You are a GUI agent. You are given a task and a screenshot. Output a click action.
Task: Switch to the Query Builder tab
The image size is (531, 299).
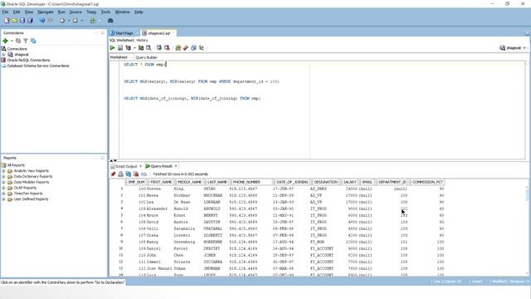click(x=146, y=57)
